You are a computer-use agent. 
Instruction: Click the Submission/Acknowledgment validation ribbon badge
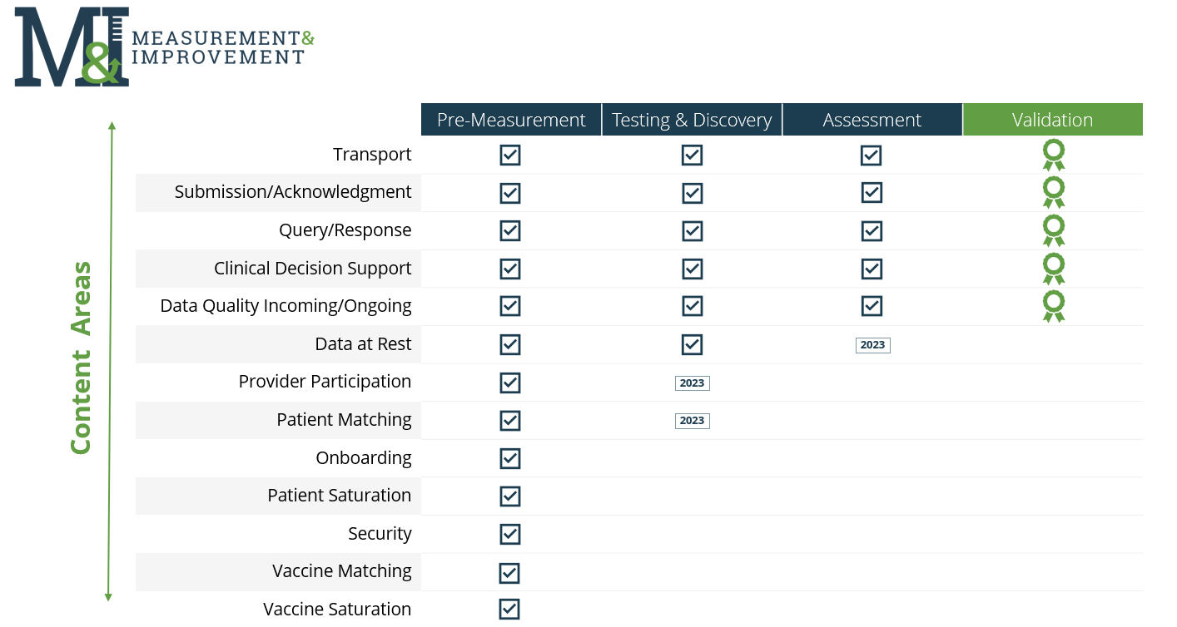coord(1054,193)
